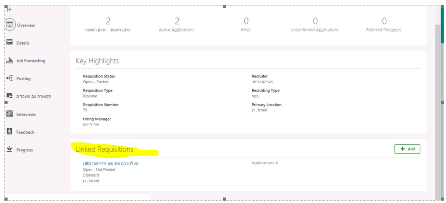Click the Active Applications count
This screenshot has width=446, height=203.
pyautogui.click(x=177, y=21)
